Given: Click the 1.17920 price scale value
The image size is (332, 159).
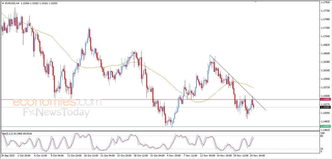Looking at the screenshot, I should (325, 2).
